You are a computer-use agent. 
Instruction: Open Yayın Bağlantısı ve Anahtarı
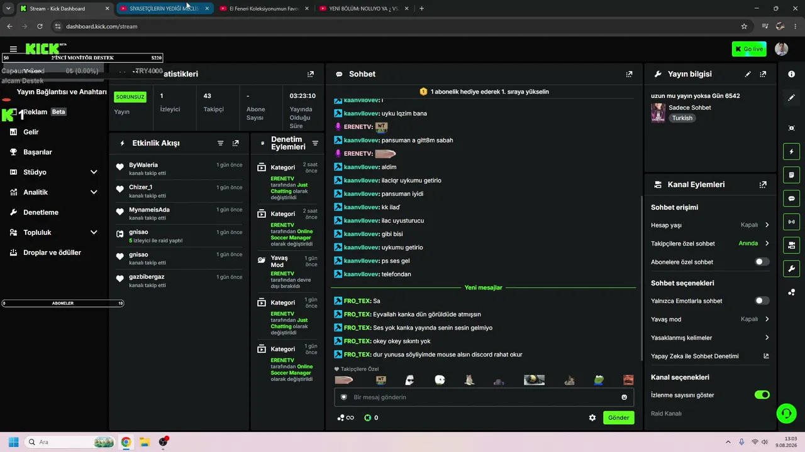pos(62,92)
